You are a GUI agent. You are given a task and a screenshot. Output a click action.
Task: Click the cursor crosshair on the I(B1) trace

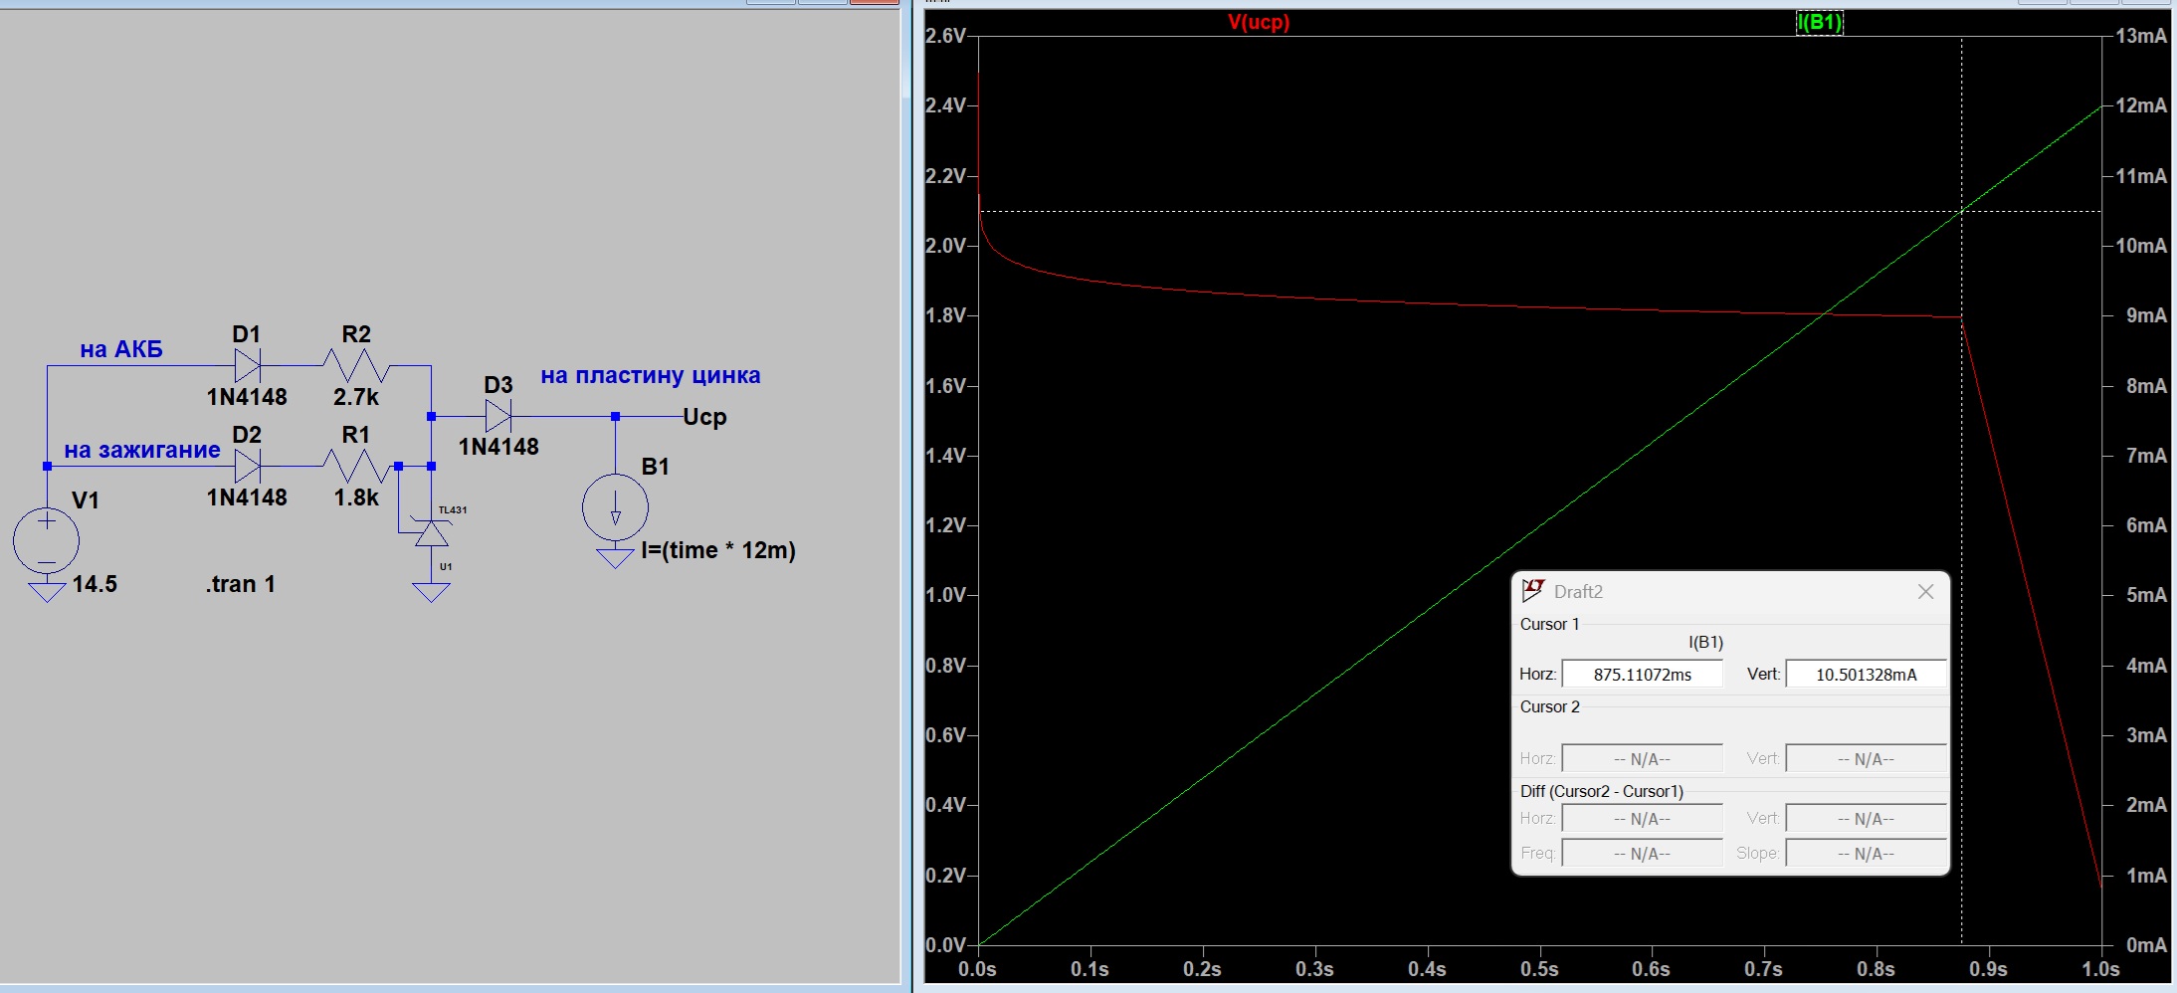click(x=1961, y=211)
